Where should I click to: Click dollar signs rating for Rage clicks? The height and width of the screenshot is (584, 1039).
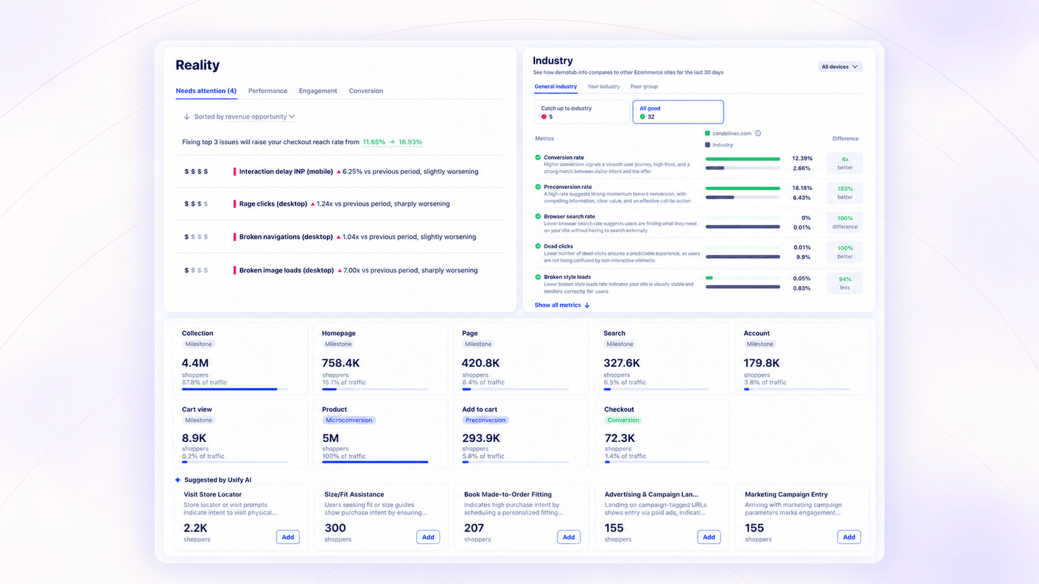(196, 204)
